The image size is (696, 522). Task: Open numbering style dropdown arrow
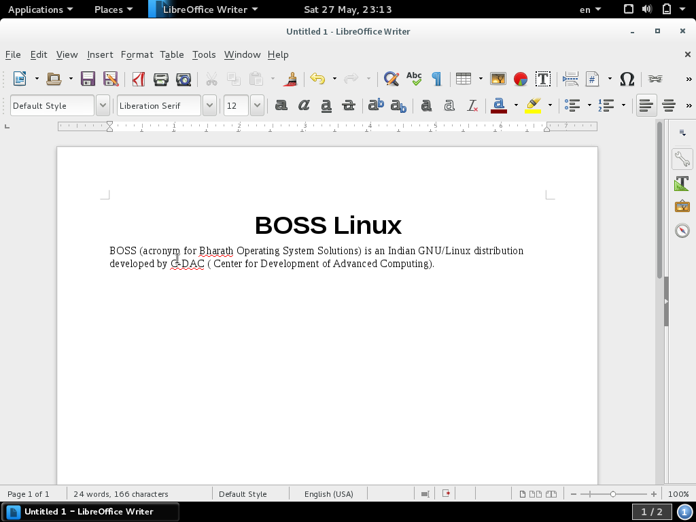point(624,105)
